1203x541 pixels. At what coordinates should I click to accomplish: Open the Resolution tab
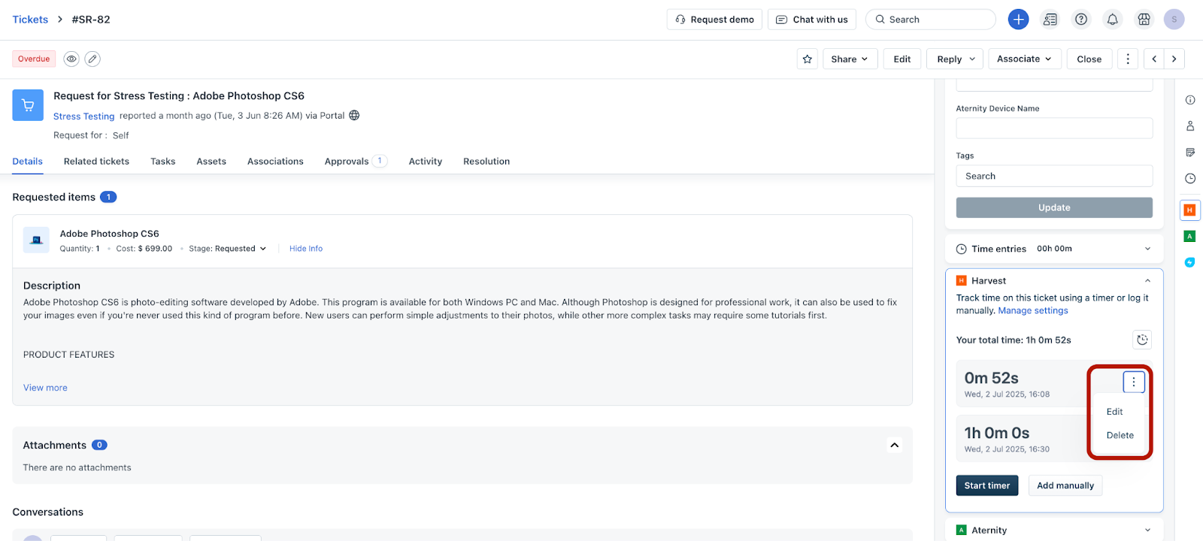coord(486,162)
